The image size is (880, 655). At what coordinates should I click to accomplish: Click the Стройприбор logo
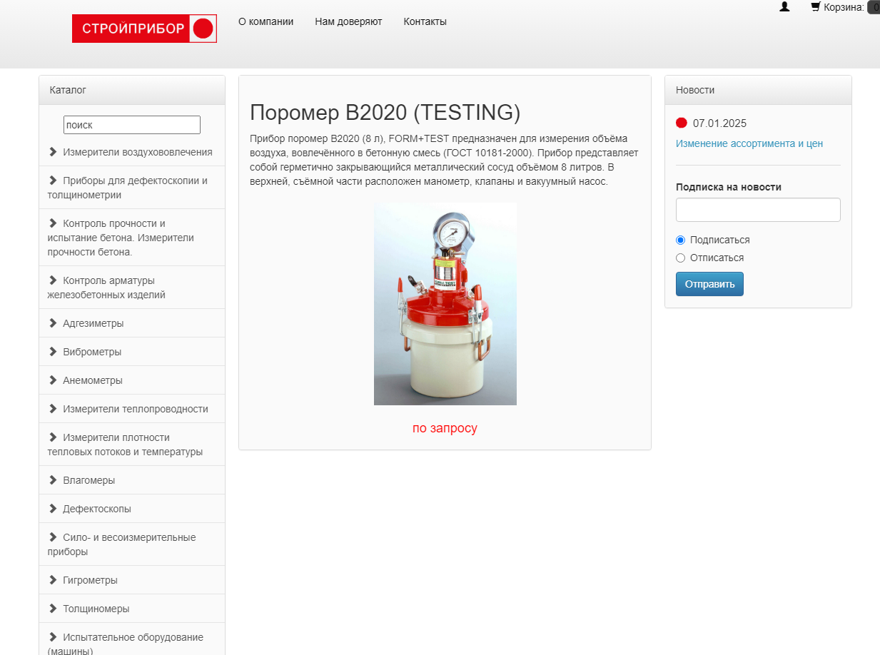[144, 29]
